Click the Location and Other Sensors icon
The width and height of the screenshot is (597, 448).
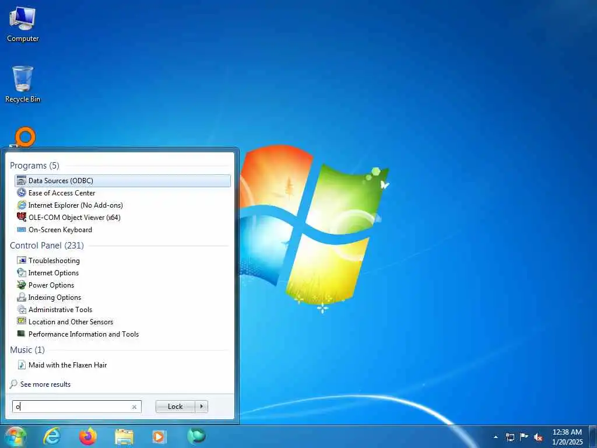[x=22, y=321]
